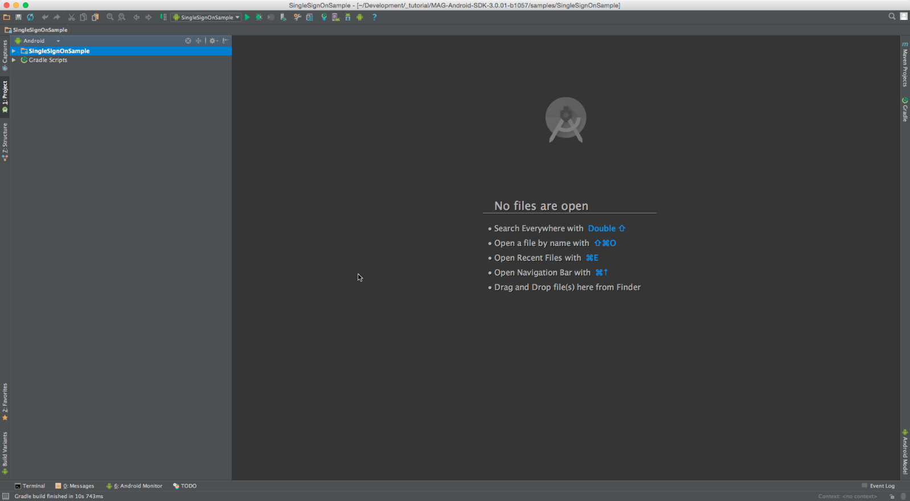Screen dimensions: 910x501
Task: Click the Collapse All icon in Project panel
Action: pyautogui.click(x=198, y=41)
